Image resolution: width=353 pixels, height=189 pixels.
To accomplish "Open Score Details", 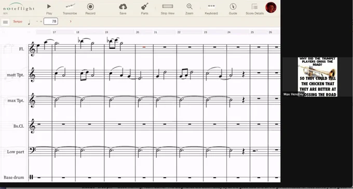I will (x=254, y=9).
